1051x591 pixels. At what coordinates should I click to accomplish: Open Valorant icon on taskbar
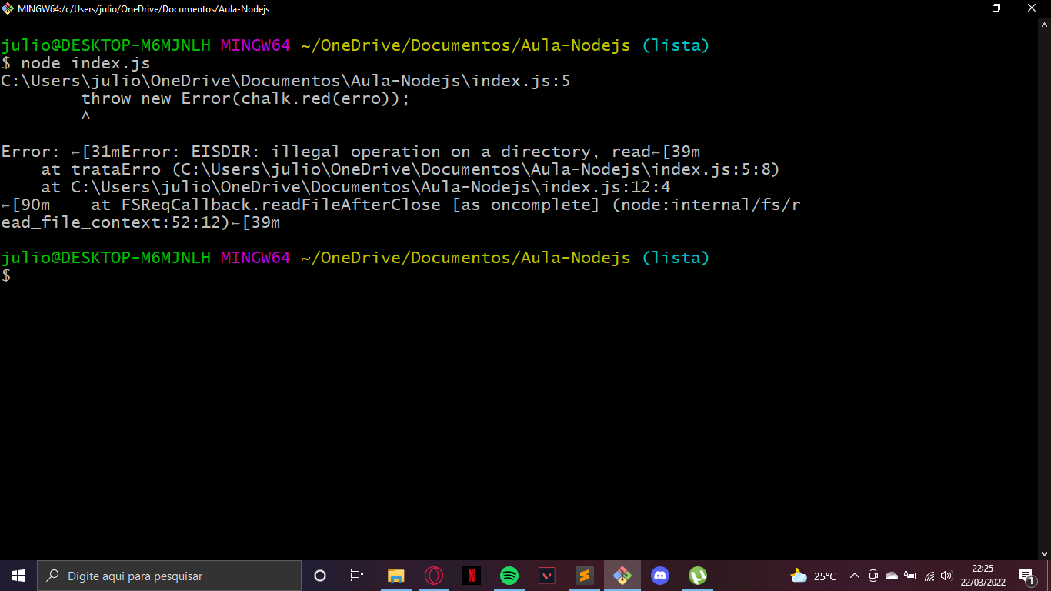click(x=547, y=576)
